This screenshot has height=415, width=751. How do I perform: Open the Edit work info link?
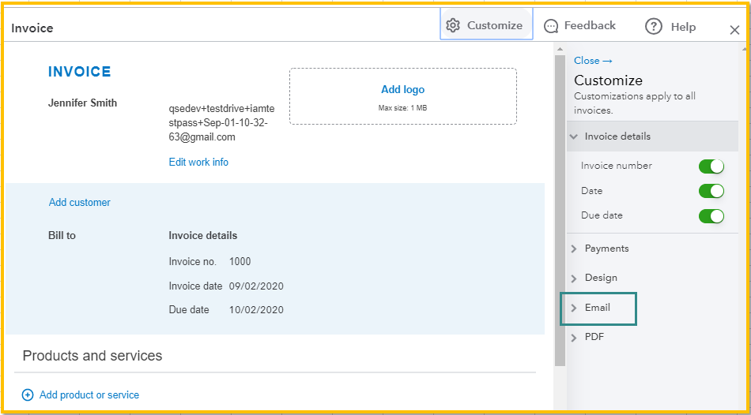pyautogui.click(x=198, y=162)
